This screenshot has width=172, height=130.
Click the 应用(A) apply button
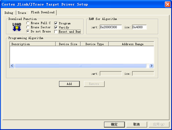[x=159, y=124]
